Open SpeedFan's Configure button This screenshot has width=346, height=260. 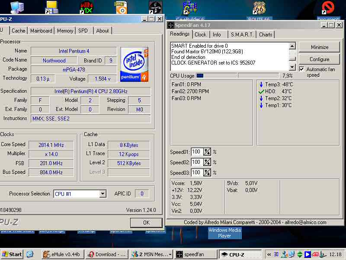[319, 59]
